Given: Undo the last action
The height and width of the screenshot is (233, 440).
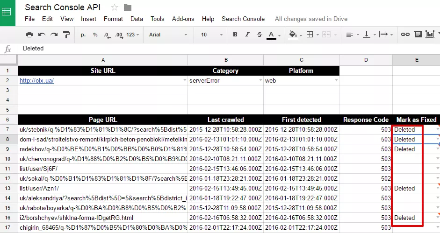Looking at the screenshot, I should [x=42, y=35].
